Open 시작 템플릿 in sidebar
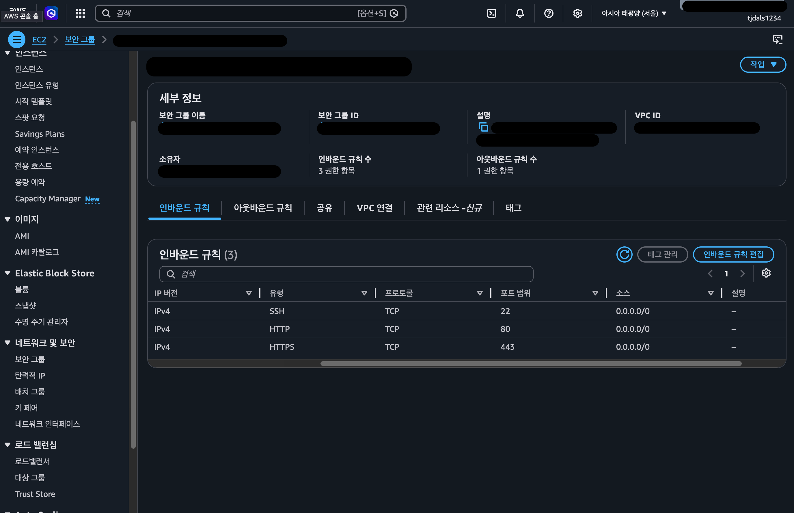 [33, 101]
